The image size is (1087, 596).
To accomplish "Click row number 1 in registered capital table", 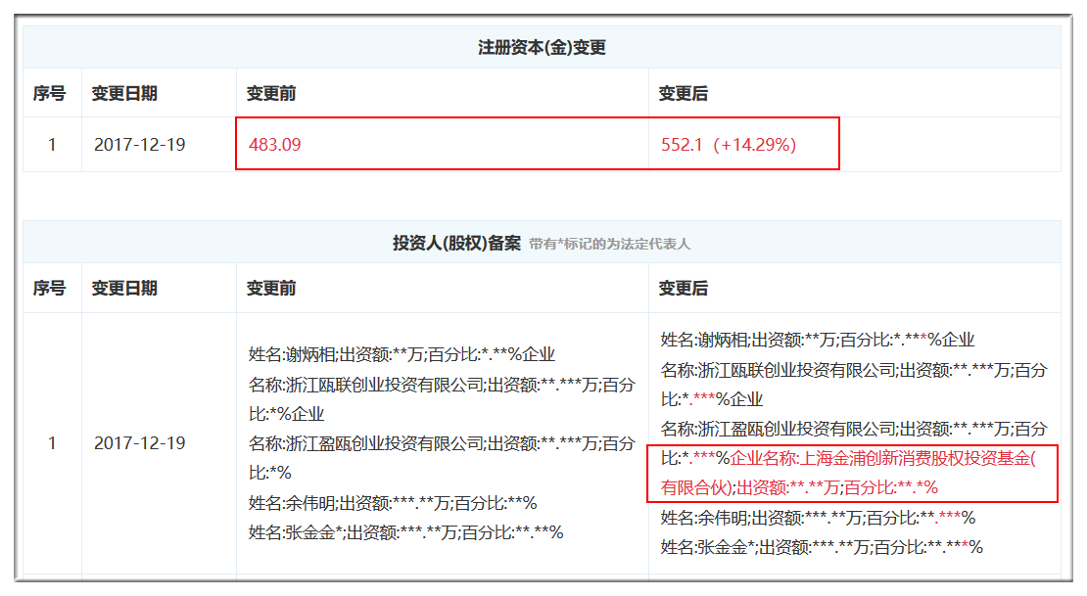I will (x=52, y=145).
